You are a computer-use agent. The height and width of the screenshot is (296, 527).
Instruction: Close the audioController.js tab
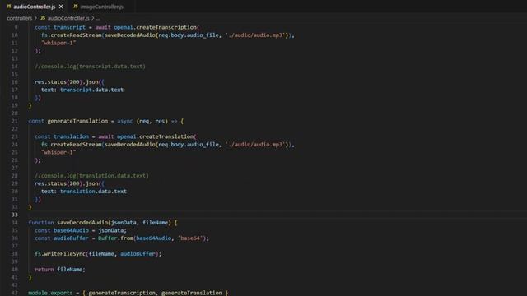(61, 7)
